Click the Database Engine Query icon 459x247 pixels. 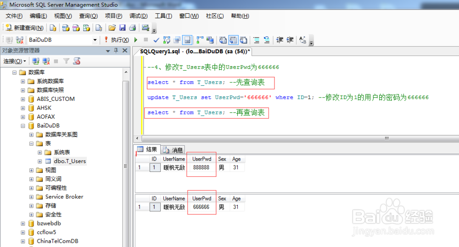pos(53,28)
